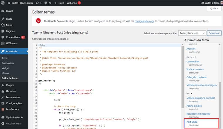Click the Ferramentas wrench icon
Screen dimensions: 223x129
pos(3,97)
